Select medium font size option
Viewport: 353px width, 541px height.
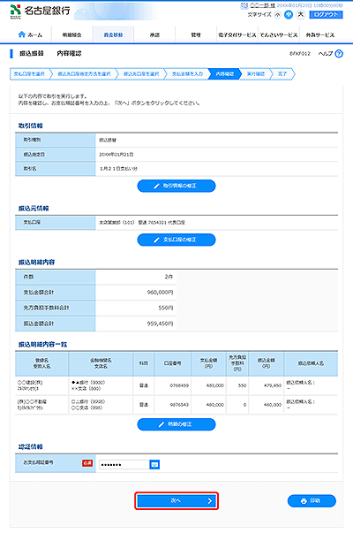click(x=289, y=14)
